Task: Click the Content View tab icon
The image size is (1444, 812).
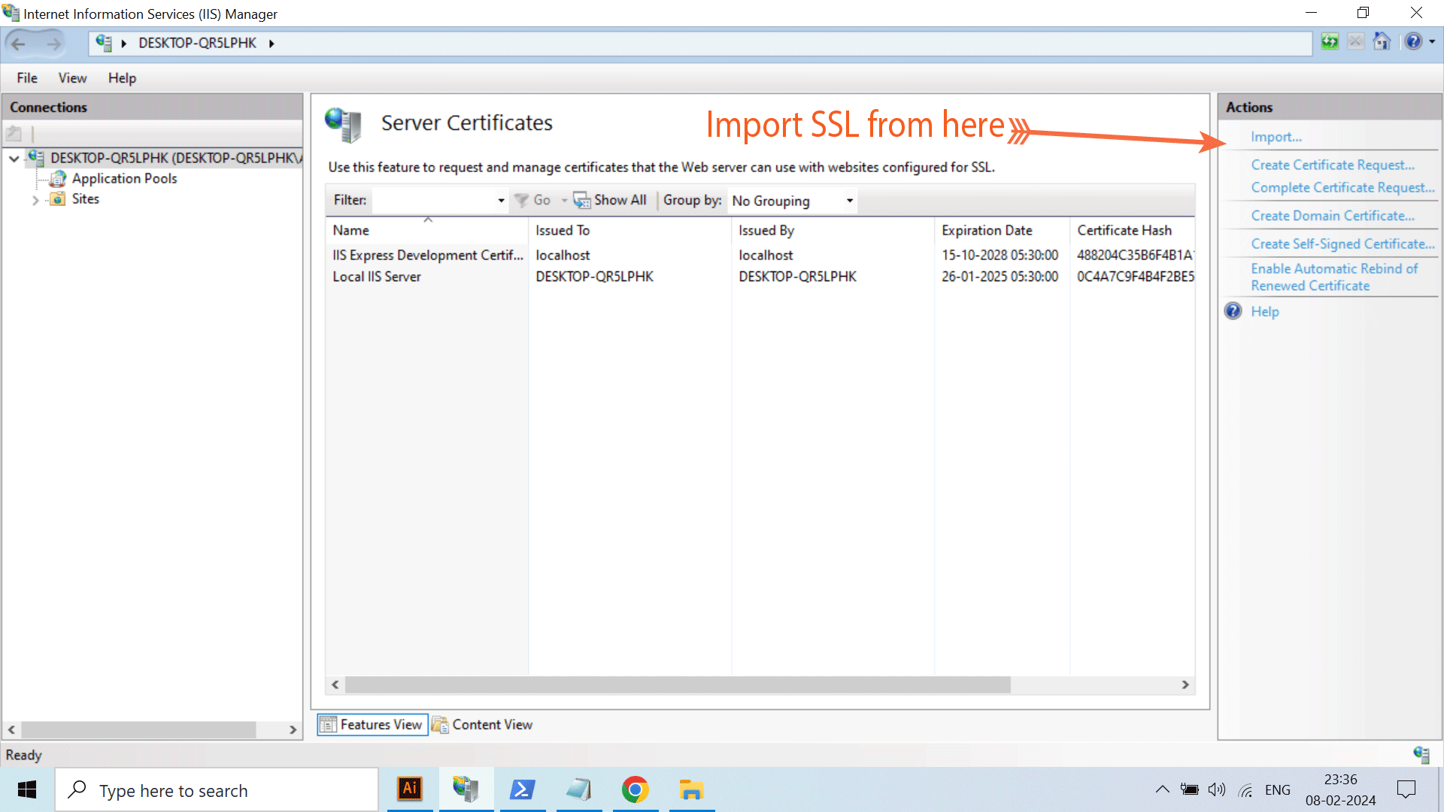Action: point(440,725)
